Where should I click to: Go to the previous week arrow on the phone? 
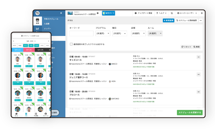[x=14, y=41]
